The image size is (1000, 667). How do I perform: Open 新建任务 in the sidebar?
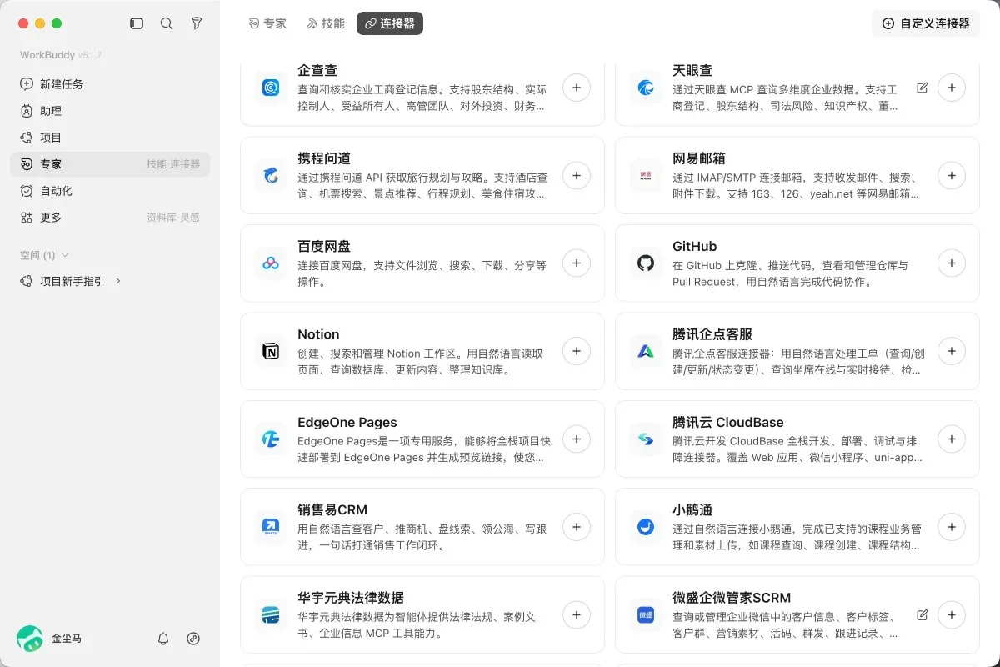tap(110, 84)
